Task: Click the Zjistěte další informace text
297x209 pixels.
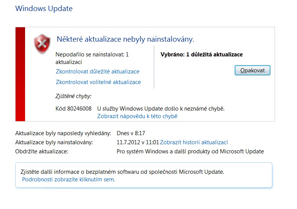Action: (122, 172)
